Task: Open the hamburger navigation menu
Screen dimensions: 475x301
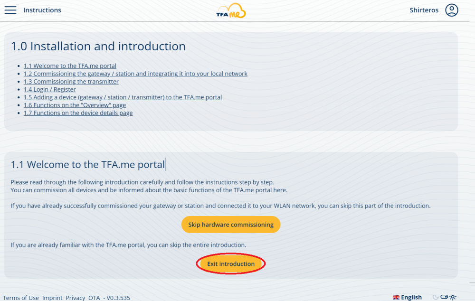Action: pyautogui.click(x=10, y=10)
